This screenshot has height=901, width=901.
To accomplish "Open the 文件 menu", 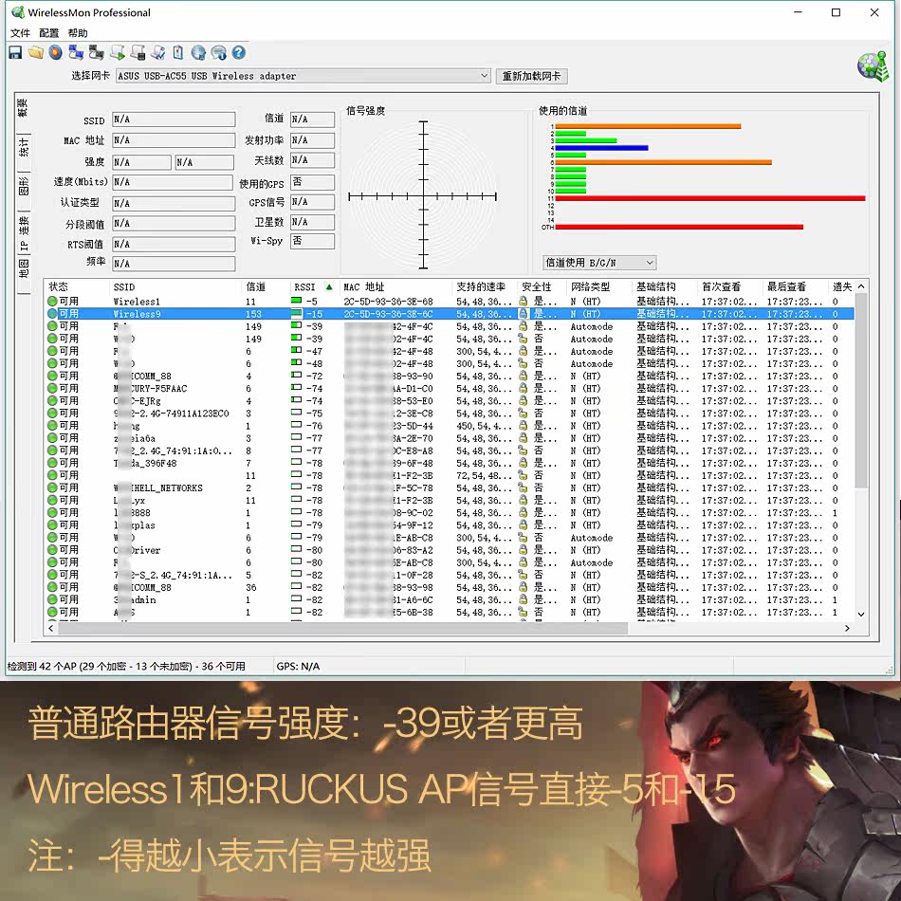I will tap(20, 33).
